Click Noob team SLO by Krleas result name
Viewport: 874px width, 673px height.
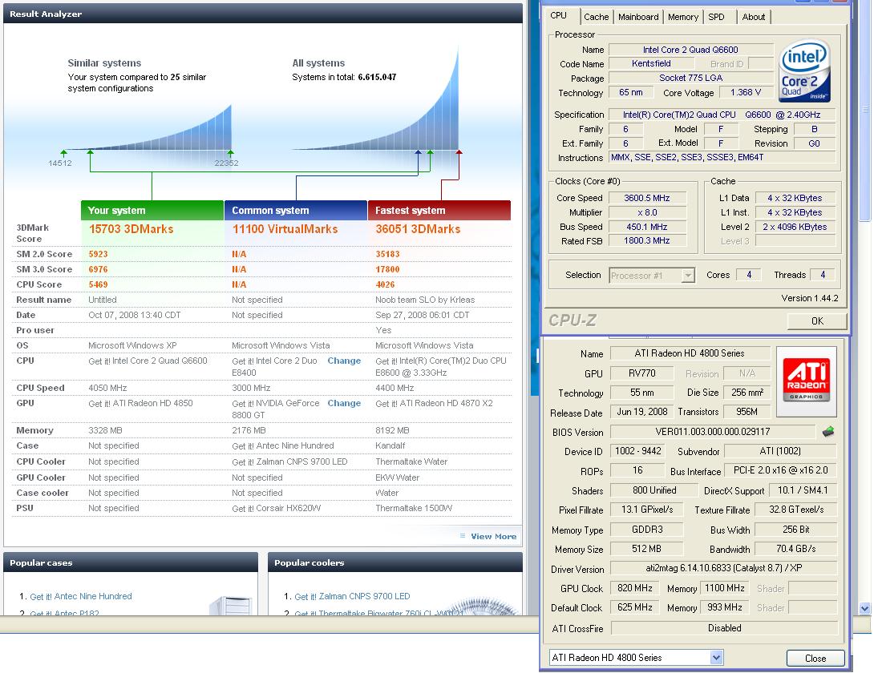(425, 300)
